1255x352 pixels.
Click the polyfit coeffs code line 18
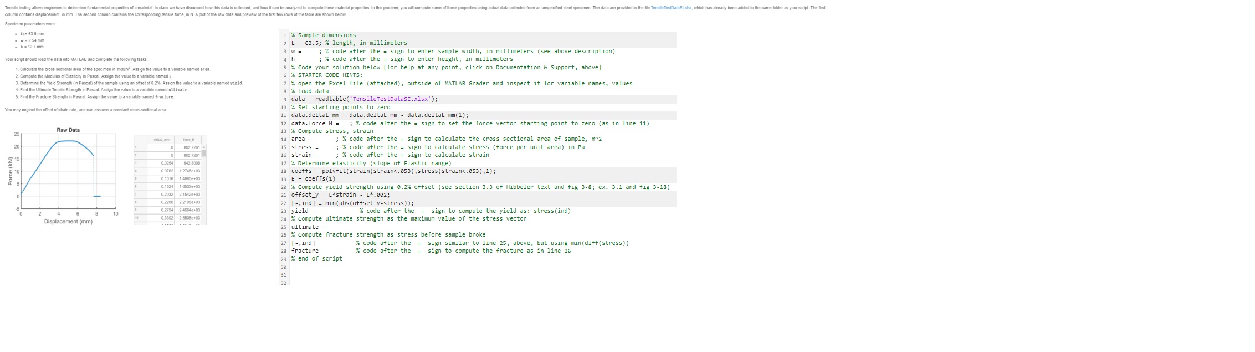tap(393, 171)
